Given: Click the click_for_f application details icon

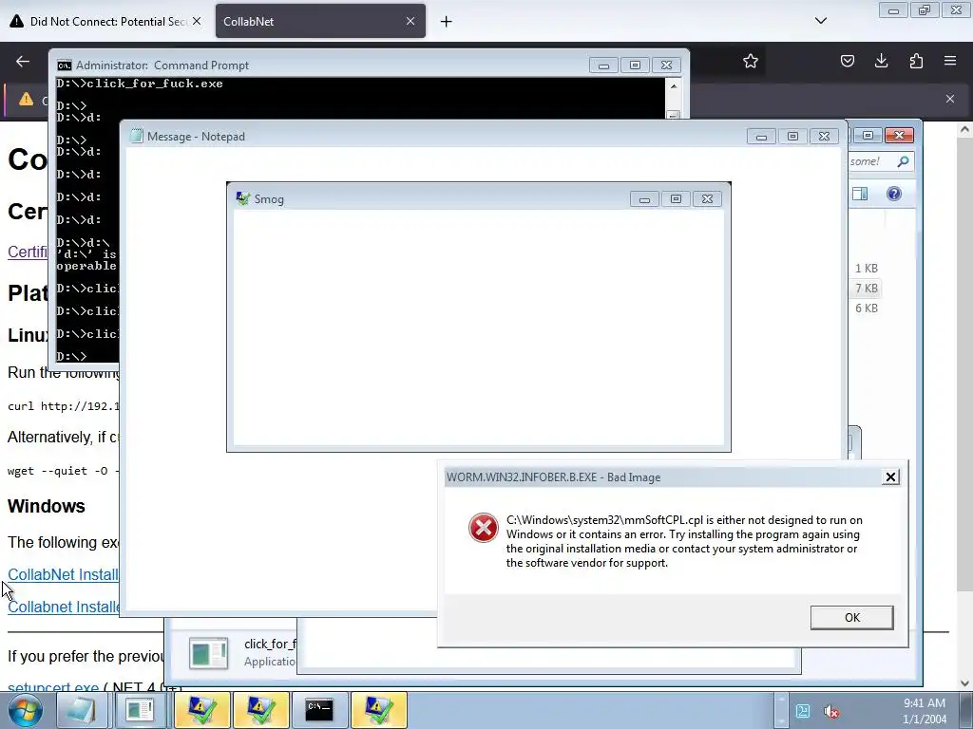Looking at the screenshot, I should pyautogui.click(x=208, y=653).
